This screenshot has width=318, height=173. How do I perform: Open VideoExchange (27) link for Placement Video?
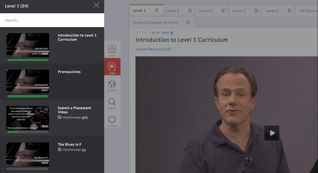(x=73, y=117)
